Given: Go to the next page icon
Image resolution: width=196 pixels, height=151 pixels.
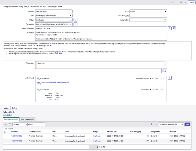Looking at the screenshot, I should (107, 147).
